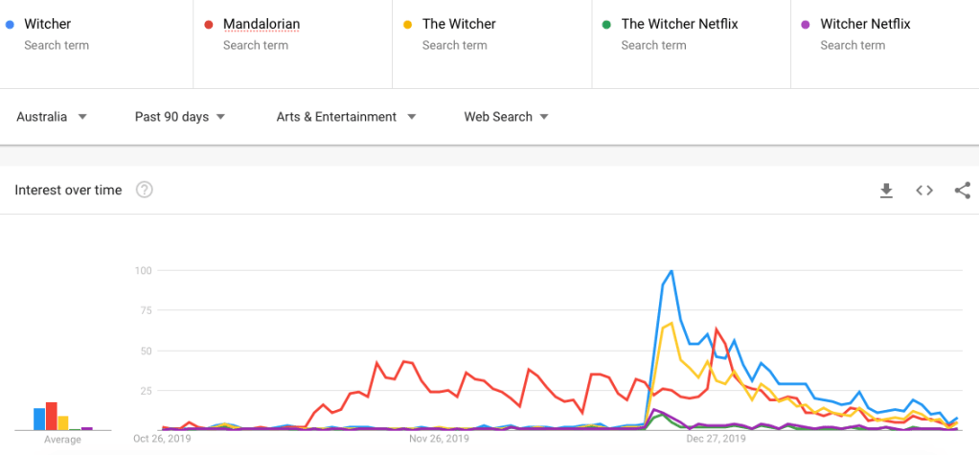Share the Interest over time chart
The width and height of the screenshot is (979, 455).
(963, 191)
